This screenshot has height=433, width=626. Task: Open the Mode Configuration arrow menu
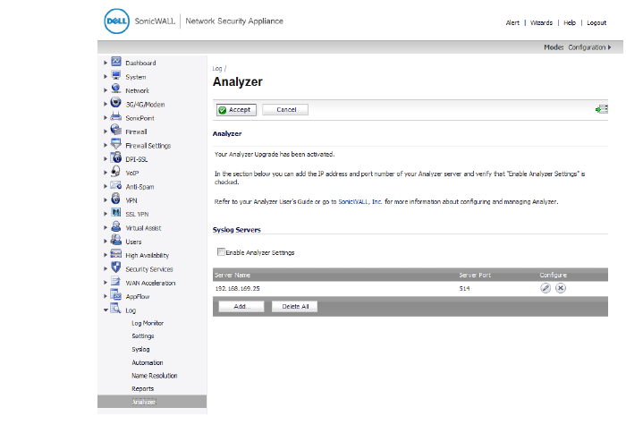(x=610, y=47)
